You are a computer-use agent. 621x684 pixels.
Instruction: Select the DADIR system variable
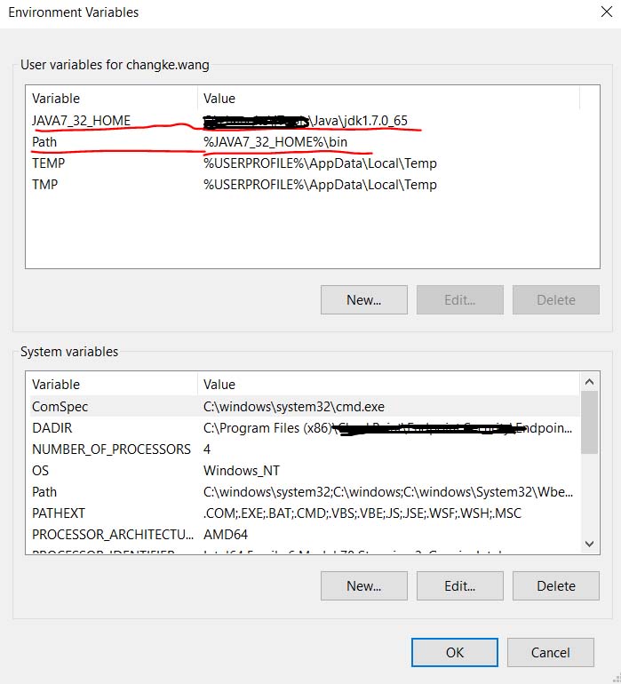point(52,428)
